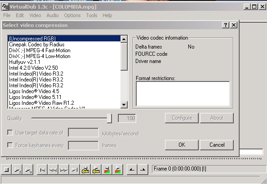Open the File menu
This screenshot has height=184, width=267.
tap(7, 15)
